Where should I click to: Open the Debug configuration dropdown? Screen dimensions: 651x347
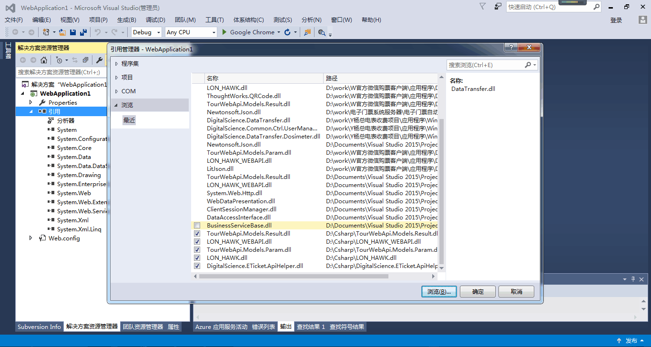pos(147,32)
